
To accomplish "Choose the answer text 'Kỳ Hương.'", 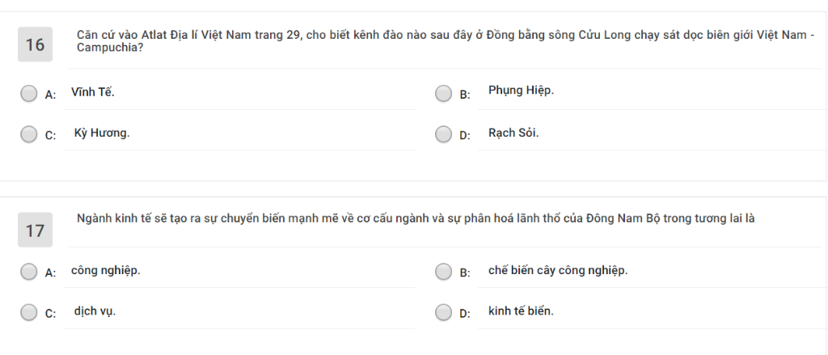I will click(x=102, y=133).
